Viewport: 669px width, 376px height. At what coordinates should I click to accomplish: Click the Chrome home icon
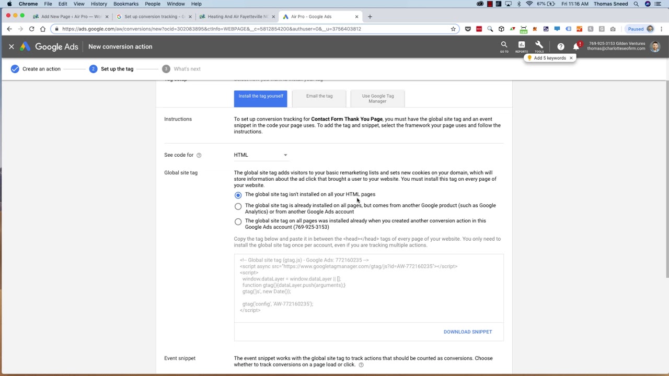[x=43, y=29]
